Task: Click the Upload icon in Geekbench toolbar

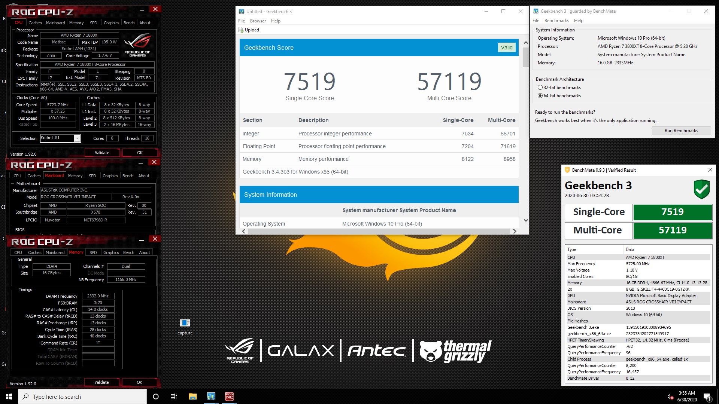Action: pos(241,30)
